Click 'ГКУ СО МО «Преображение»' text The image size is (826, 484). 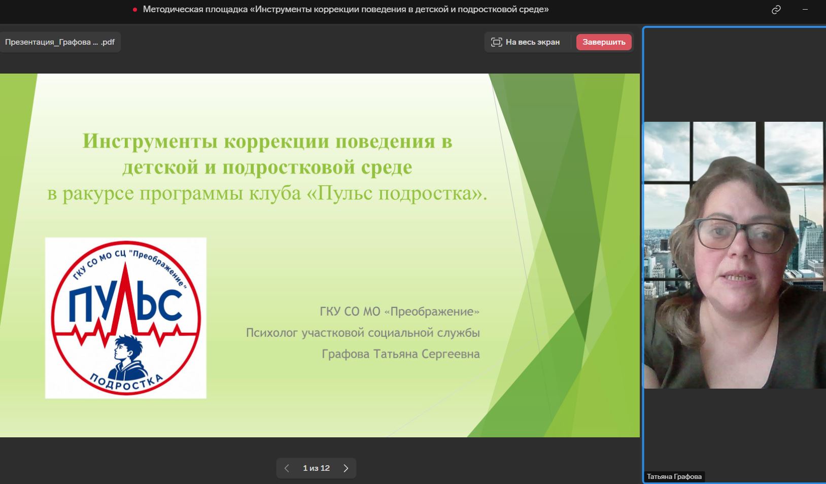pos(400,312)
